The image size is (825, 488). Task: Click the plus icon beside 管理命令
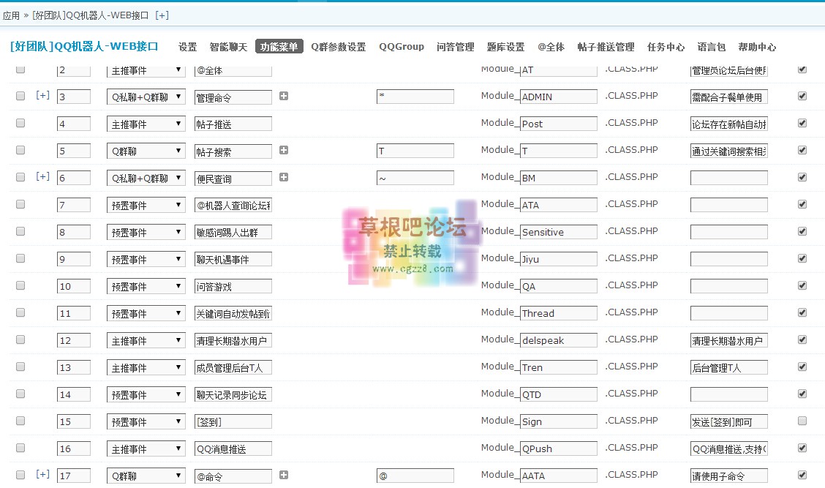pyautogui.click(x=284, y=96)
